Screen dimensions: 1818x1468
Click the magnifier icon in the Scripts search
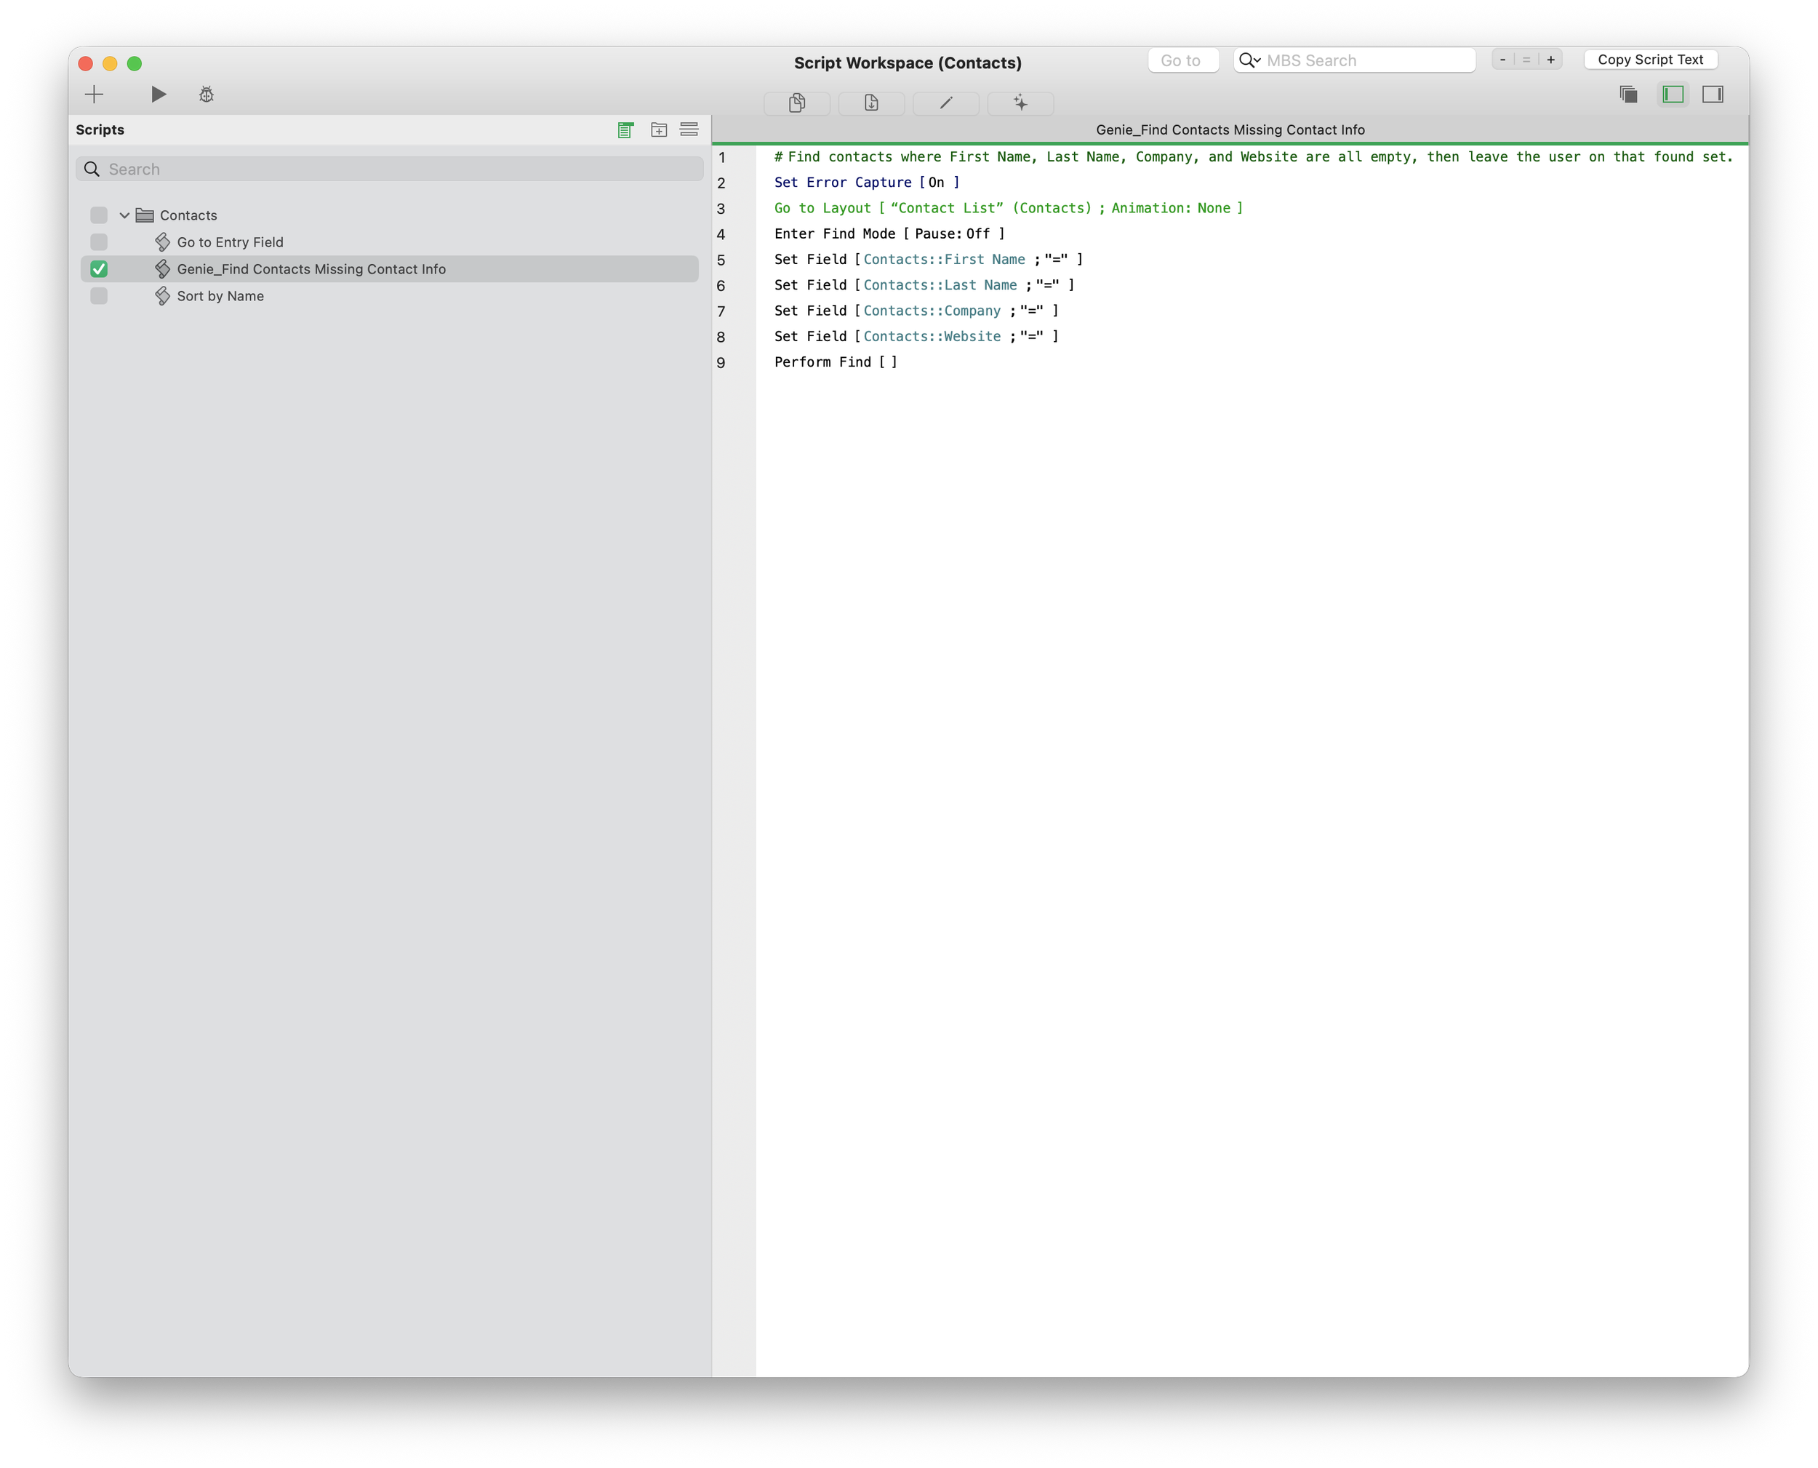tap(92, 169)
